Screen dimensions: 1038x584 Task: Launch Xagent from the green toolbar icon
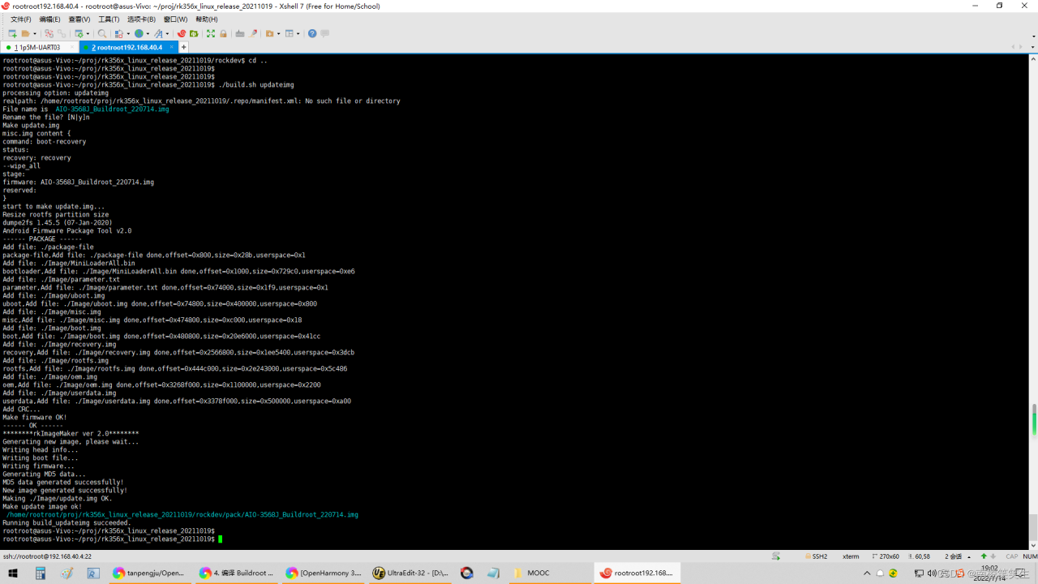click(x=194, y=33)
